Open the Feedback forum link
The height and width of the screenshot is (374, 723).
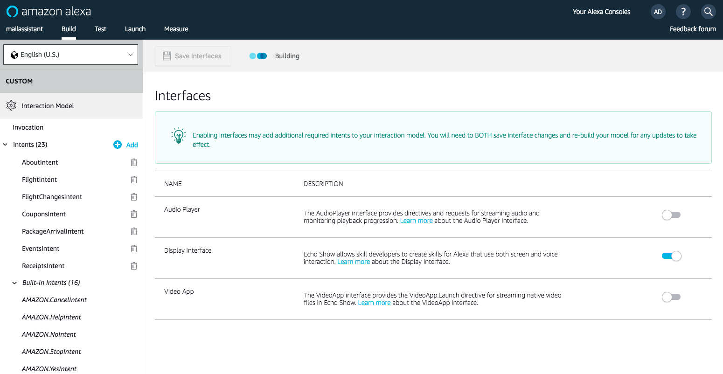click(693, 29)
